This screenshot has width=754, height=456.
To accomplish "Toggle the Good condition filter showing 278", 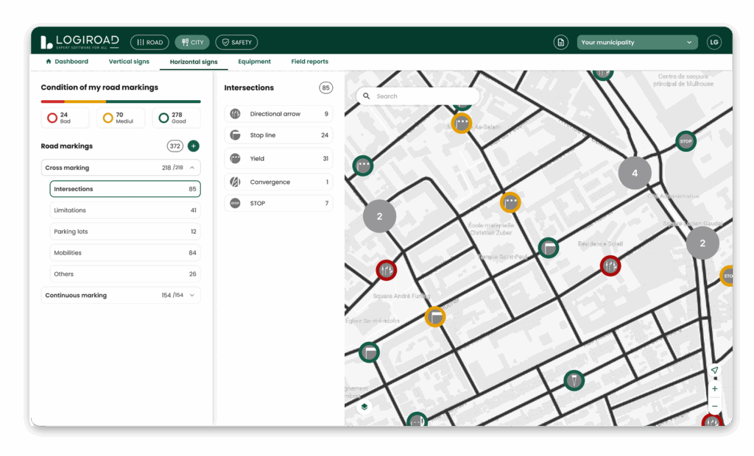I will point(177,118).
